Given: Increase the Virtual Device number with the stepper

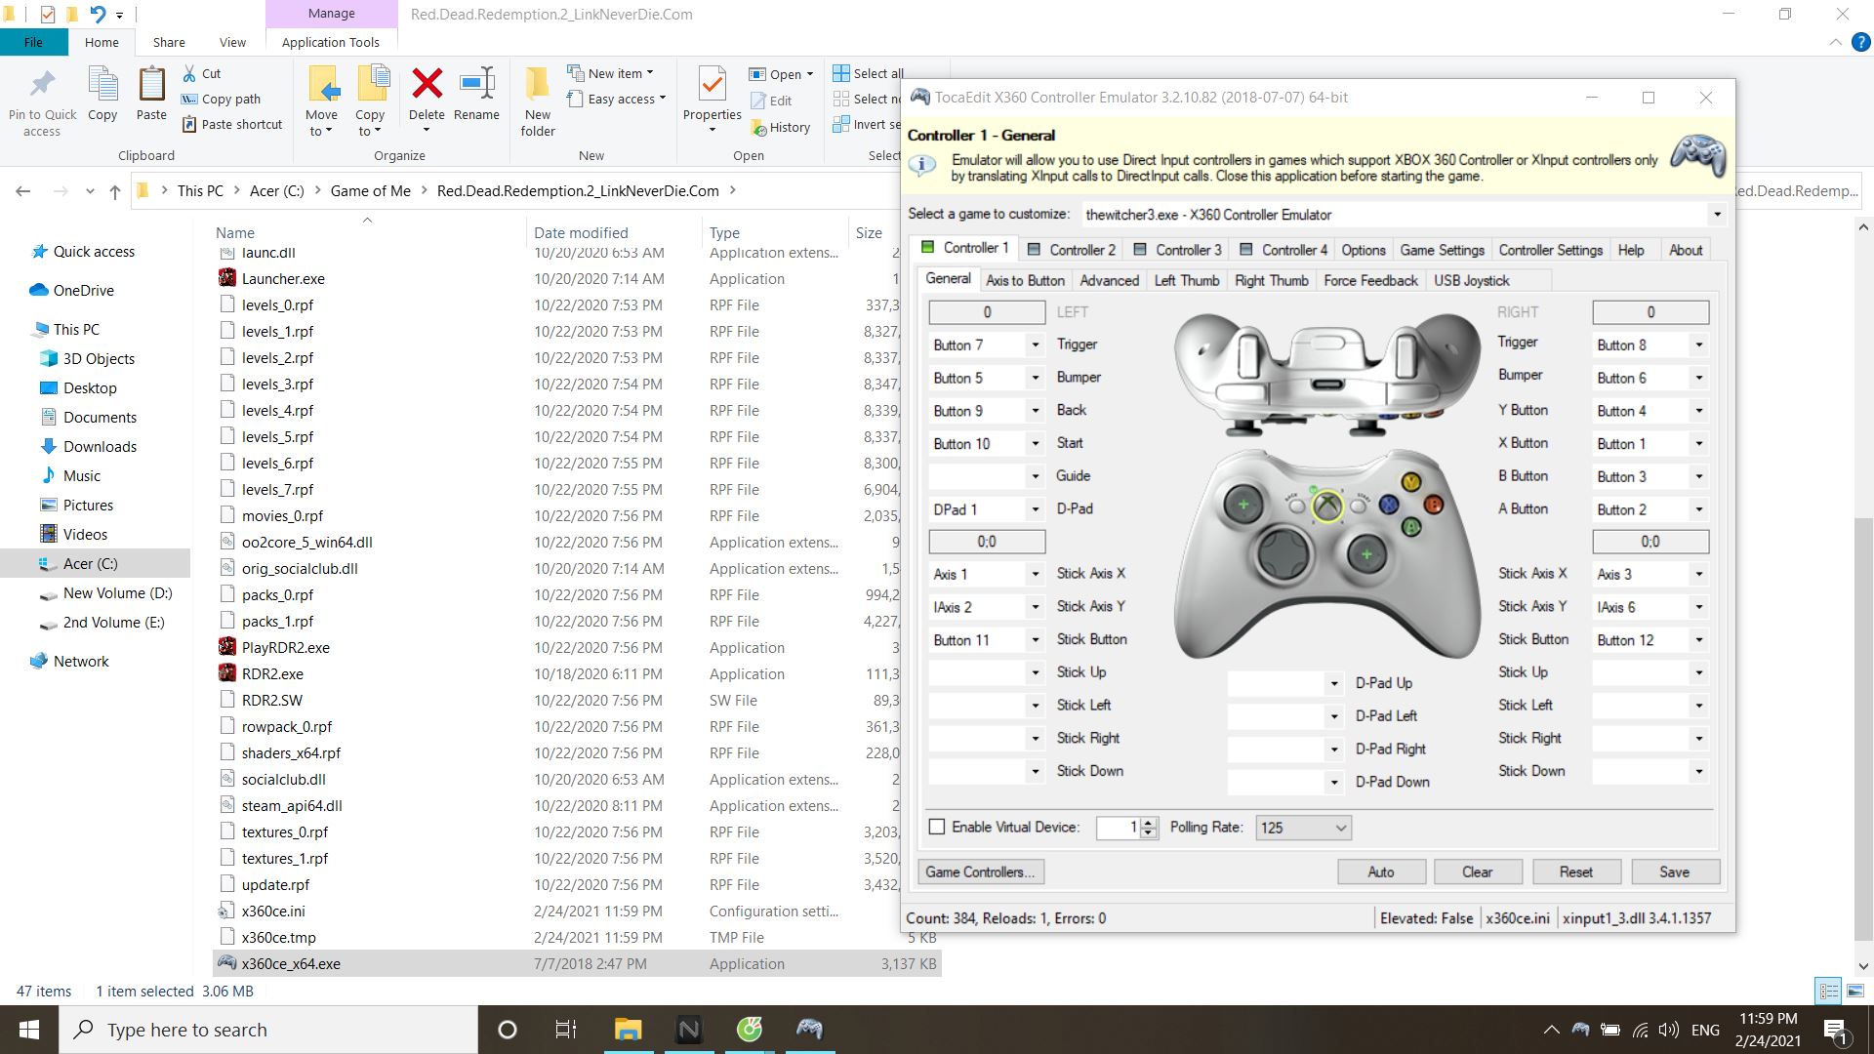Looking at the screenshot, I should click(x=1148, y=824).
